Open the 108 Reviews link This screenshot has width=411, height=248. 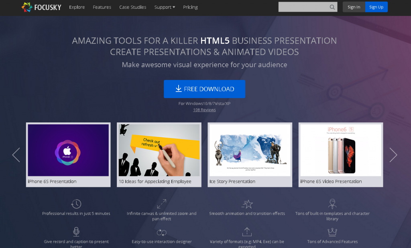204,110
